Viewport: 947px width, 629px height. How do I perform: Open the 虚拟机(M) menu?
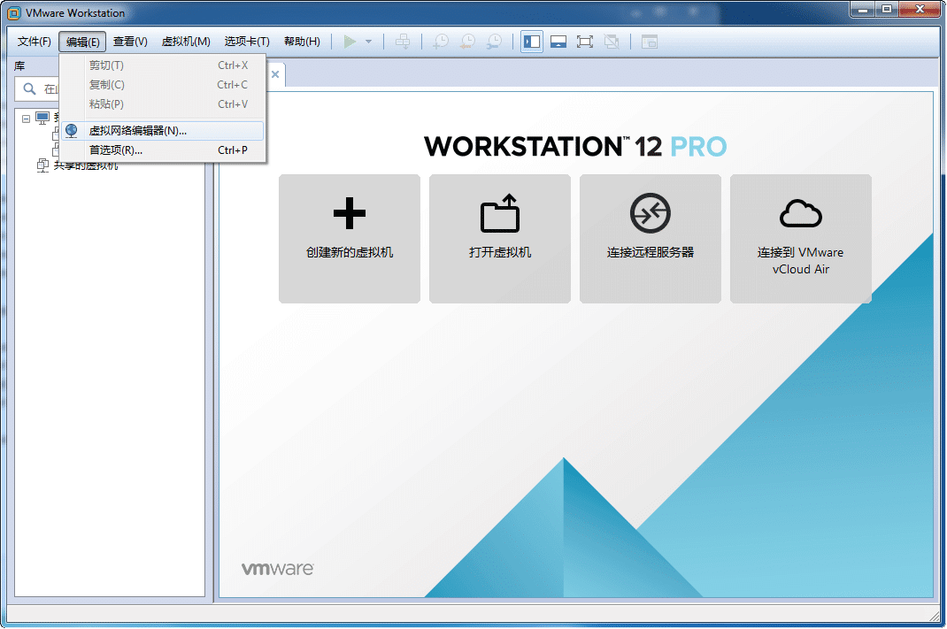(x=186, y=42)
